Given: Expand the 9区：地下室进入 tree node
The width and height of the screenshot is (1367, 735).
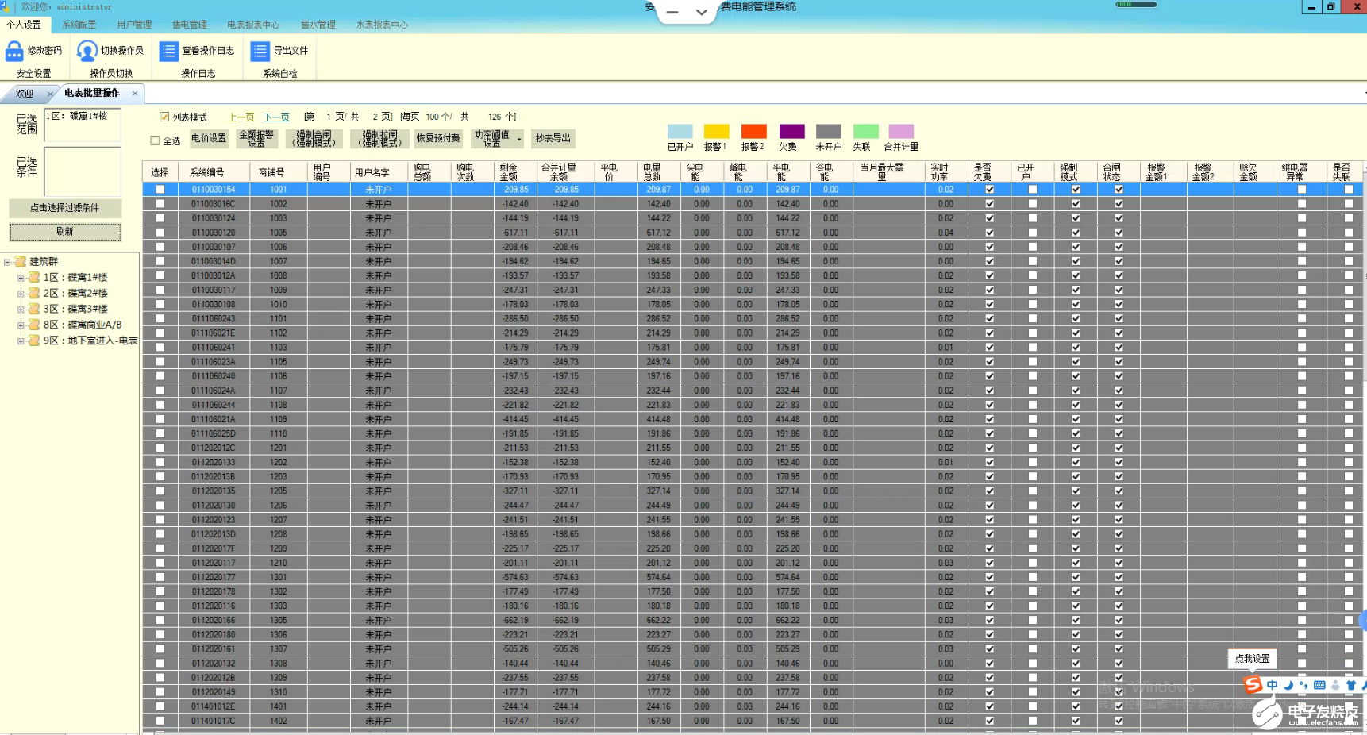Looking at the screenshot, I should click(x=21, y=341).
